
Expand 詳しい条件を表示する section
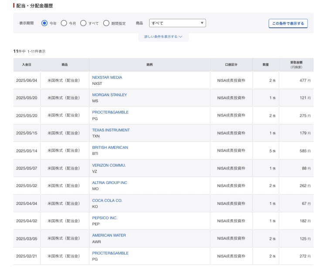pyautogui.click(x=163, y=37)
